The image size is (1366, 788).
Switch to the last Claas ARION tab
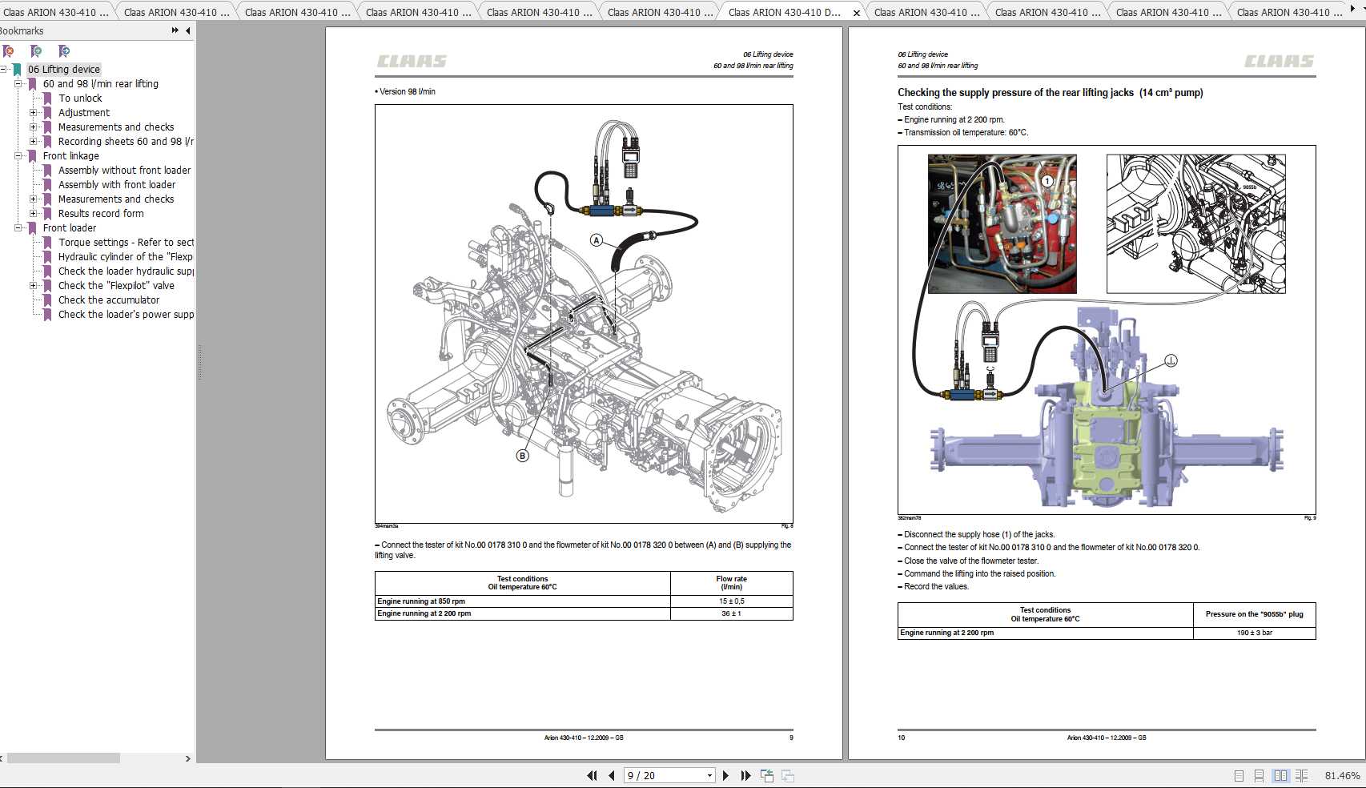tap(1289, 12)
